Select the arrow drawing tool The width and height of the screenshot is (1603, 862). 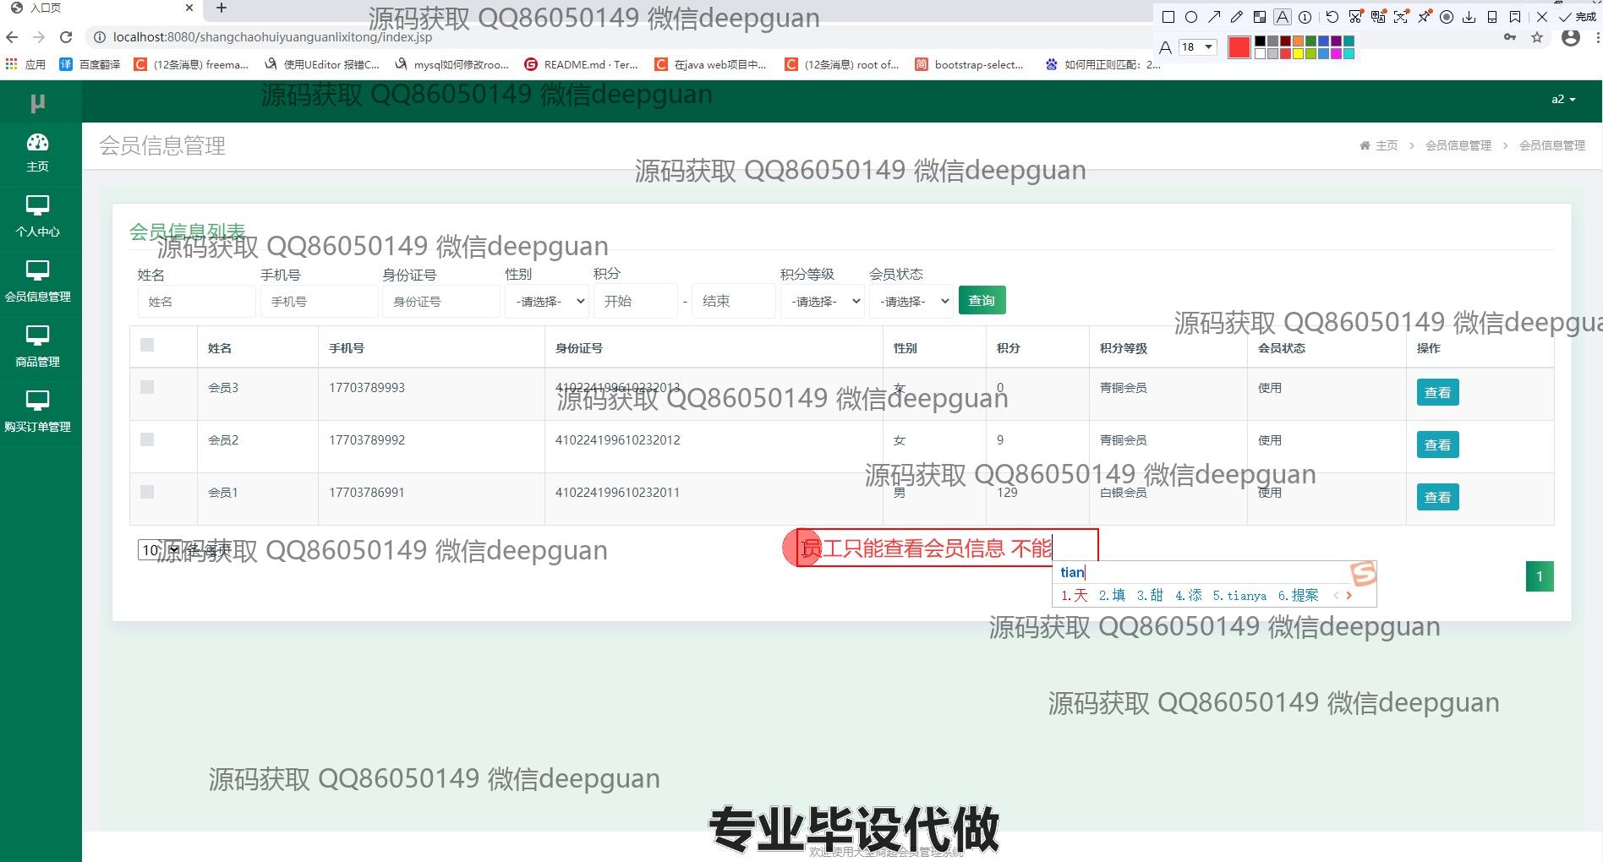click(1214, 17)
